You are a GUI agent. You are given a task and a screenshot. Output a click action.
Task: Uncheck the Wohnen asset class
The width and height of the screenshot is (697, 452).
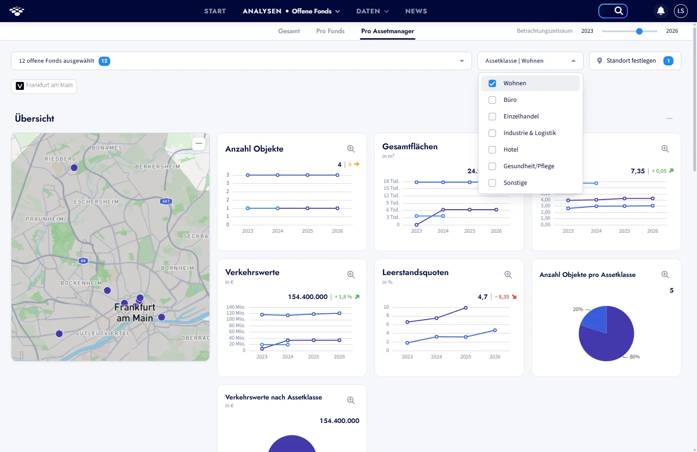click(x=492, y=83)
